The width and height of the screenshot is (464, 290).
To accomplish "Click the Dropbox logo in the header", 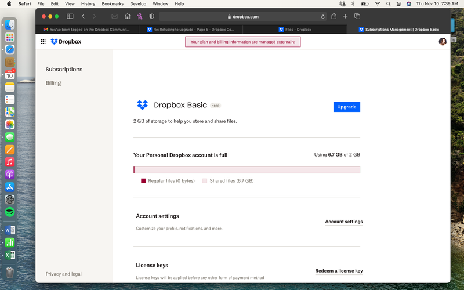I will pos(66,42).
